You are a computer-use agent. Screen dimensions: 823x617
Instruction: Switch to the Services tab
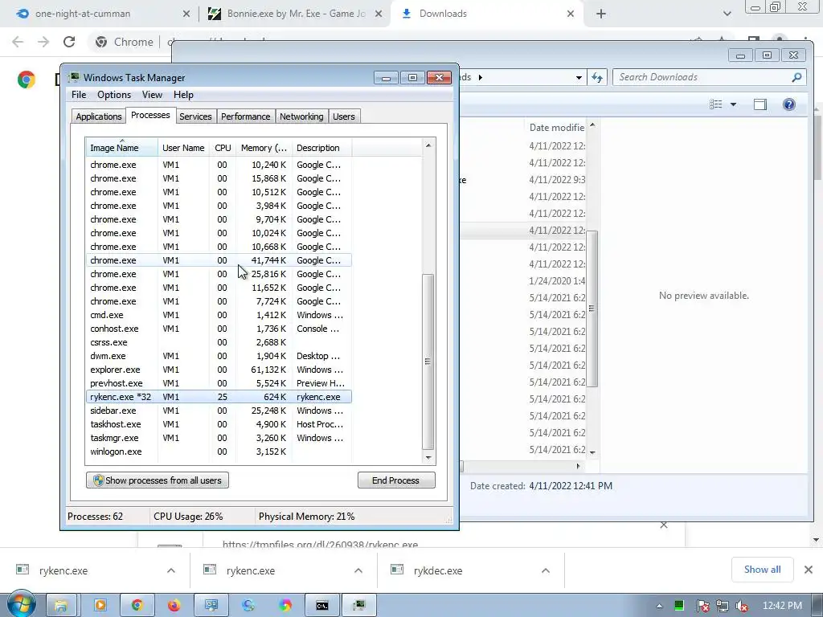pos(195,116)
